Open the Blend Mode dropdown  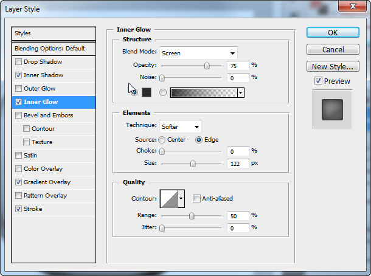tap(198, 53)
